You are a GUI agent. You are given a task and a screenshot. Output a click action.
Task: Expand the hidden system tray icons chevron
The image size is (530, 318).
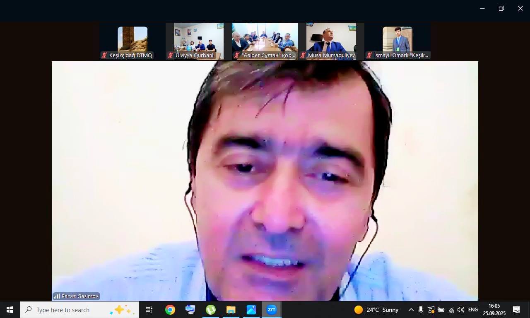click(411, 310)
